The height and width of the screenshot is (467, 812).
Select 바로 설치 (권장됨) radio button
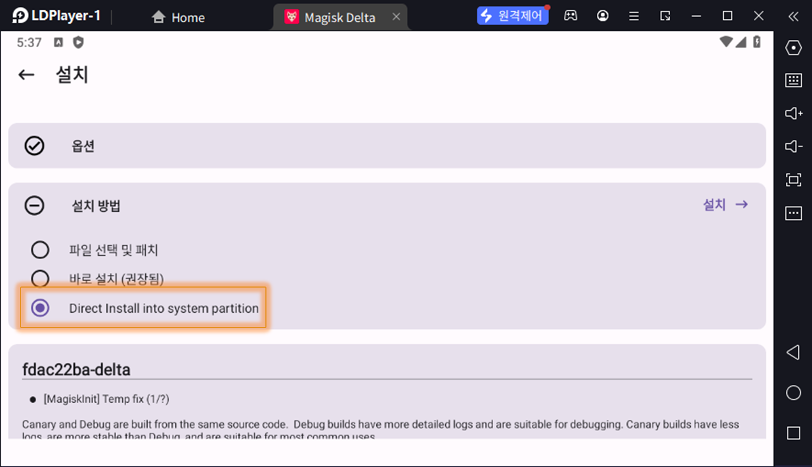pos(40,278)
